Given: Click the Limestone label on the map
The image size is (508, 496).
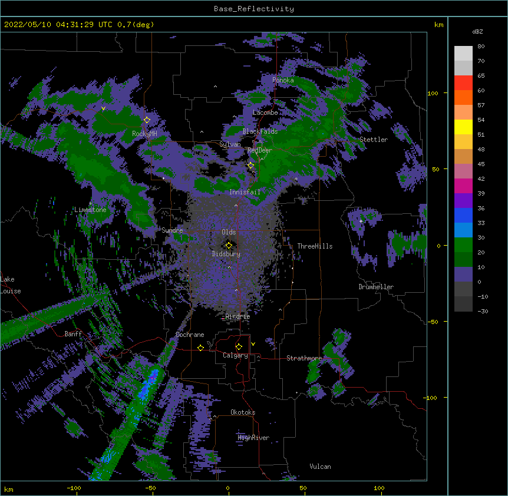Looking at the screenshot, I should click(x=90, y=210).
